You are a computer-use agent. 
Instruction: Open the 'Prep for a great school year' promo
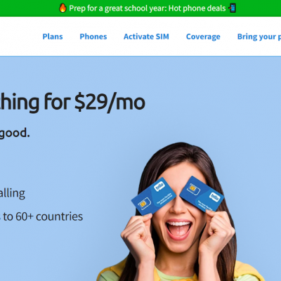tap(148, 8)
